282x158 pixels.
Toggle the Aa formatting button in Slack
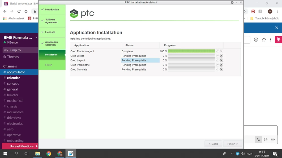259,139
